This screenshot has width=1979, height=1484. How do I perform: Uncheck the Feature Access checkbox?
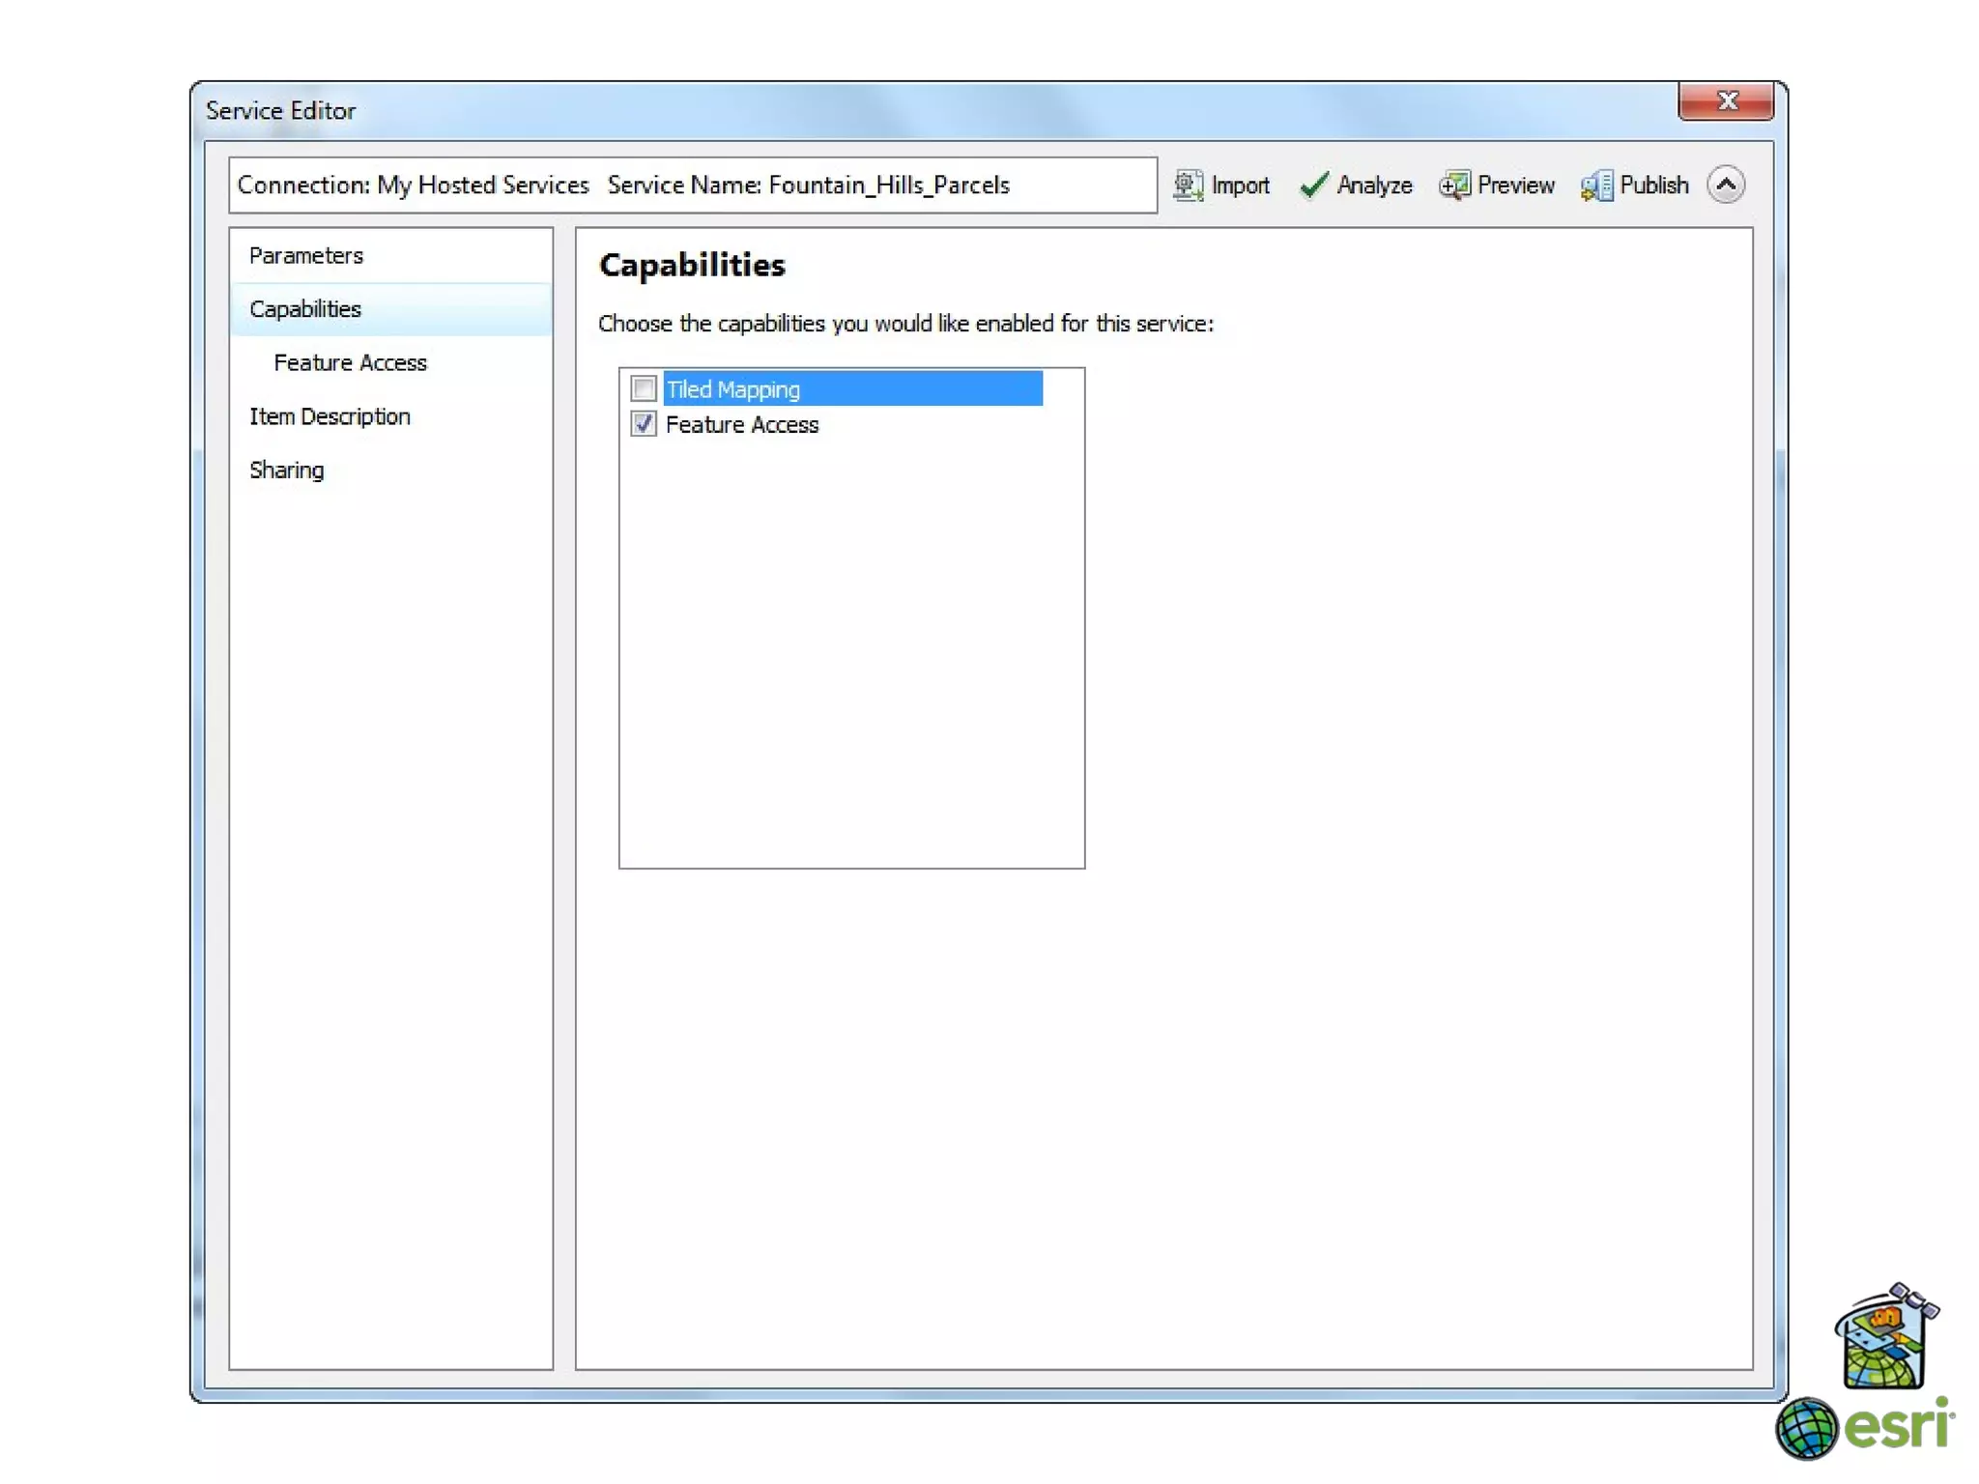coord(644,424)
